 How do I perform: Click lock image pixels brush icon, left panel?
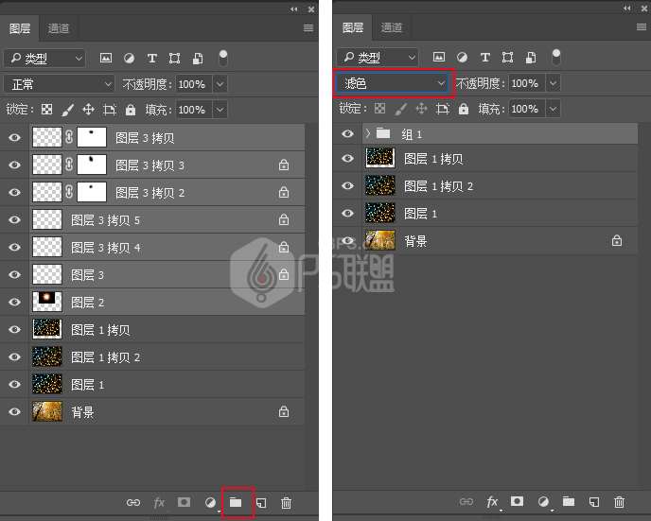click(x=67, y=110)
